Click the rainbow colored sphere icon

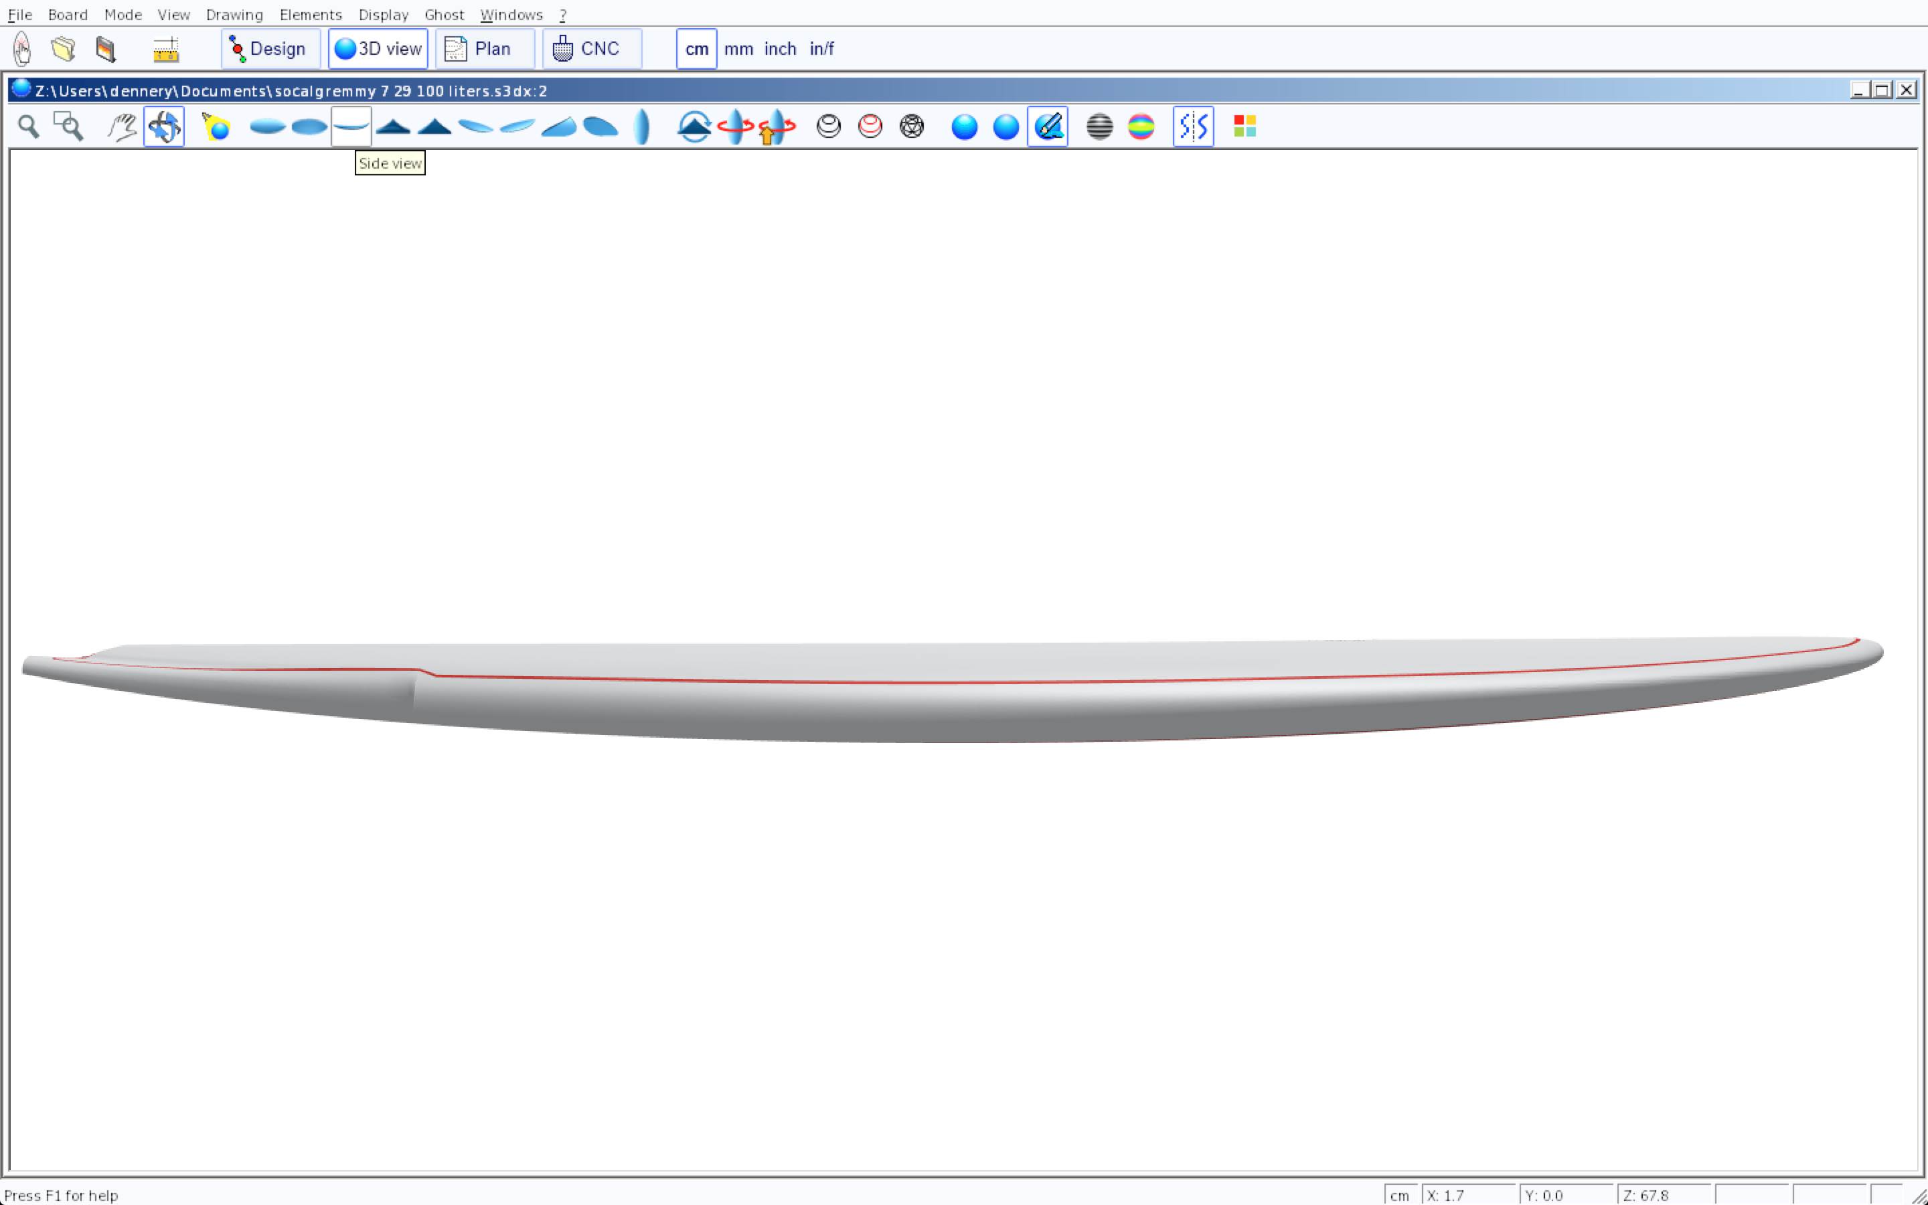(x=1141, y=127)
